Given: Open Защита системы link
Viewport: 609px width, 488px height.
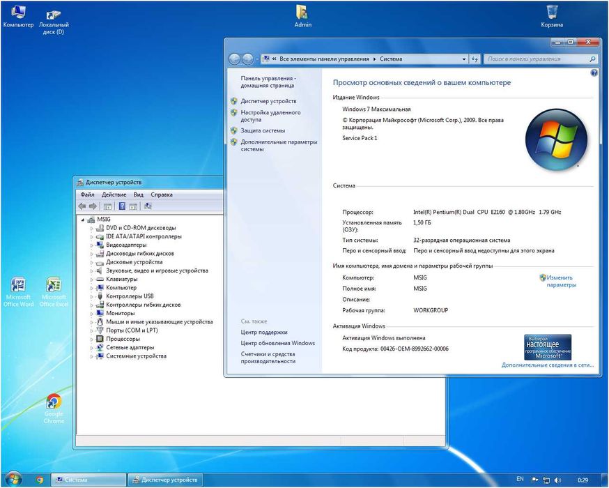Looking at the screenshot, I should (x=263, y=130).
